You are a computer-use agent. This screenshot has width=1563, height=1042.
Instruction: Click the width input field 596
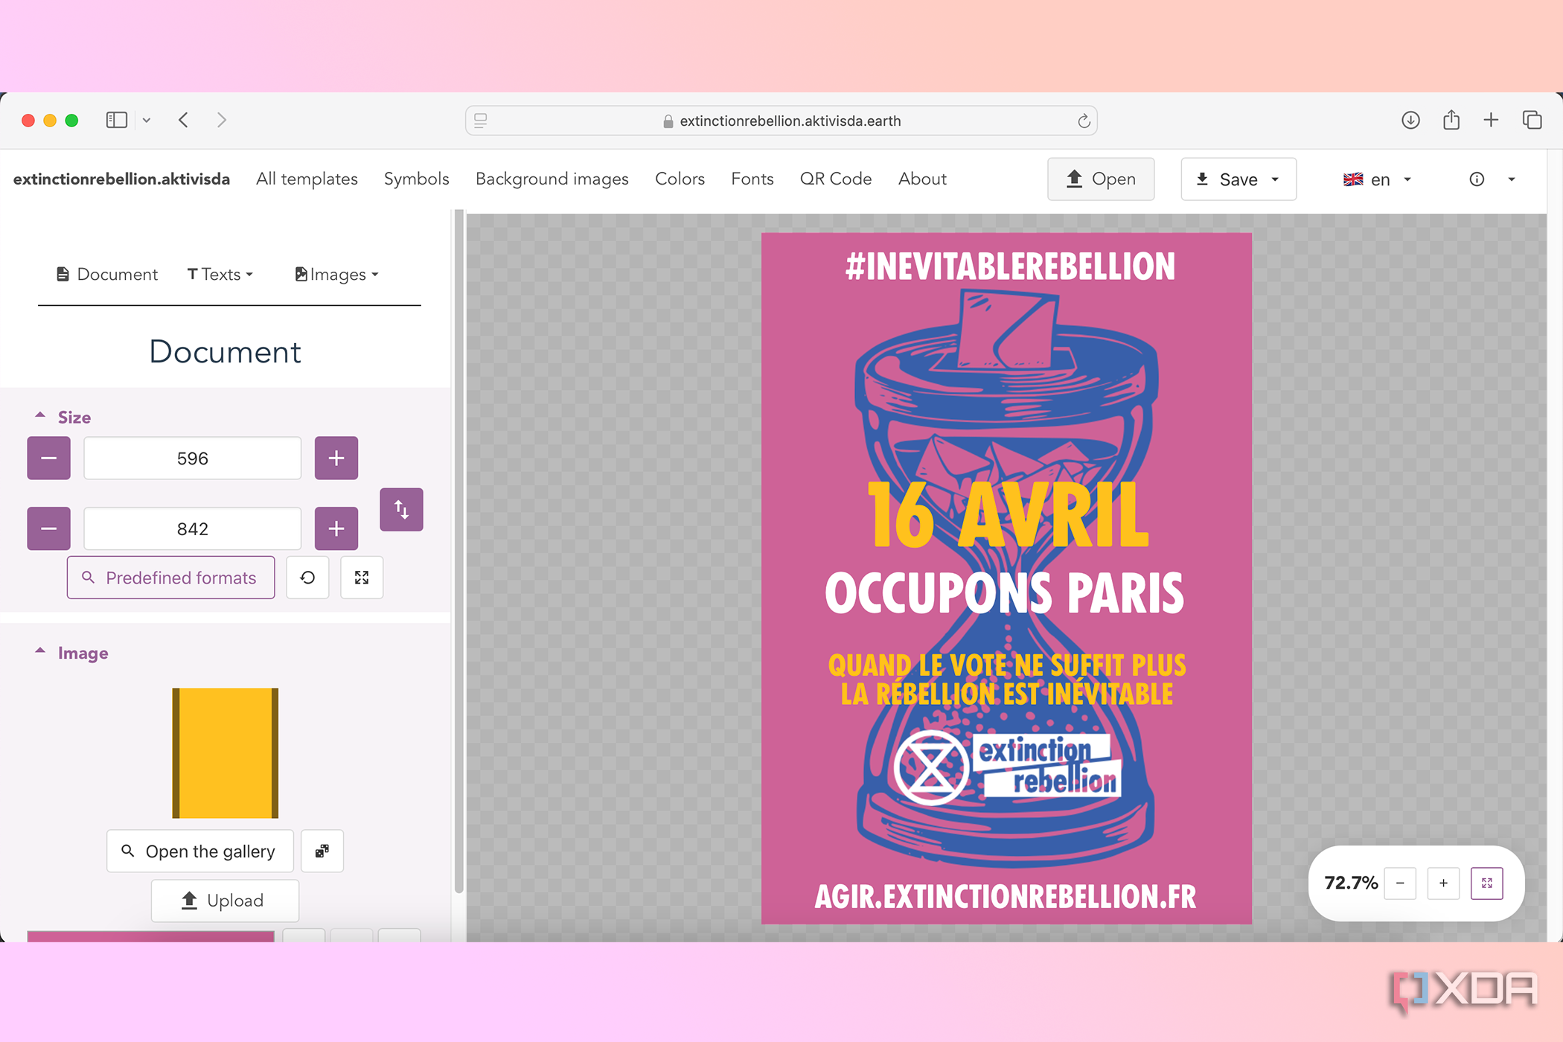click(x=193, y=458)
